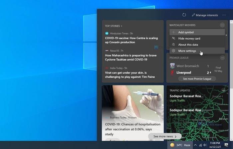Open notification center icon on taskbar
Screen dimensions: 233x149
[x=226, y=145]
